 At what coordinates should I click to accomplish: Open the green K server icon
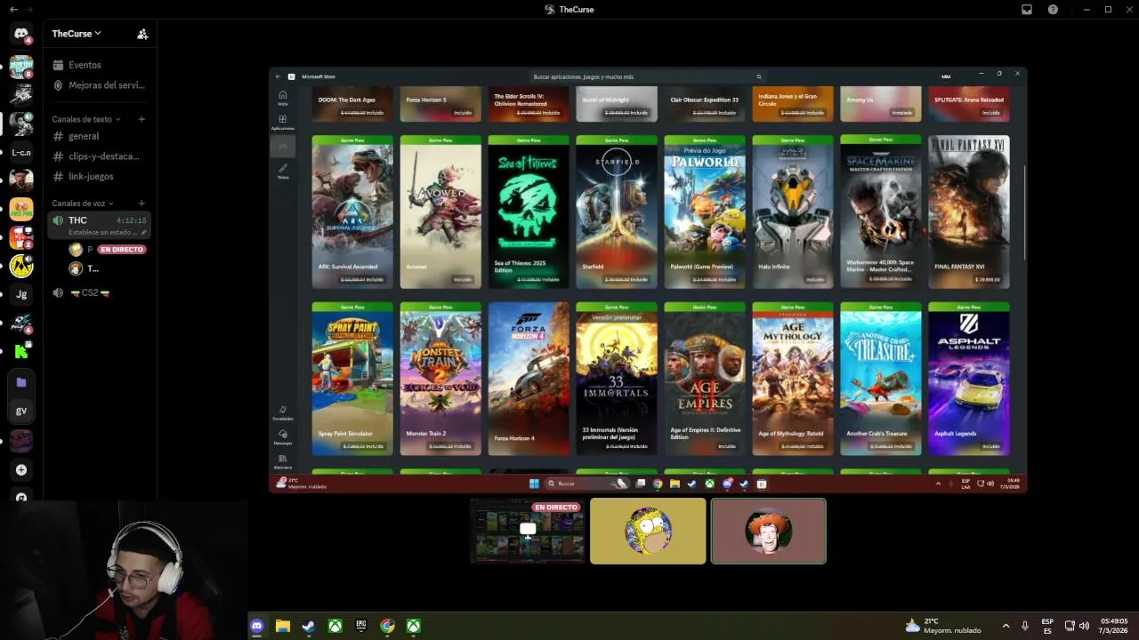point(21,351)
